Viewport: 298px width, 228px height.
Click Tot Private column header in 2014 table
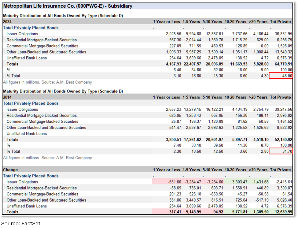tap(280, 97)
